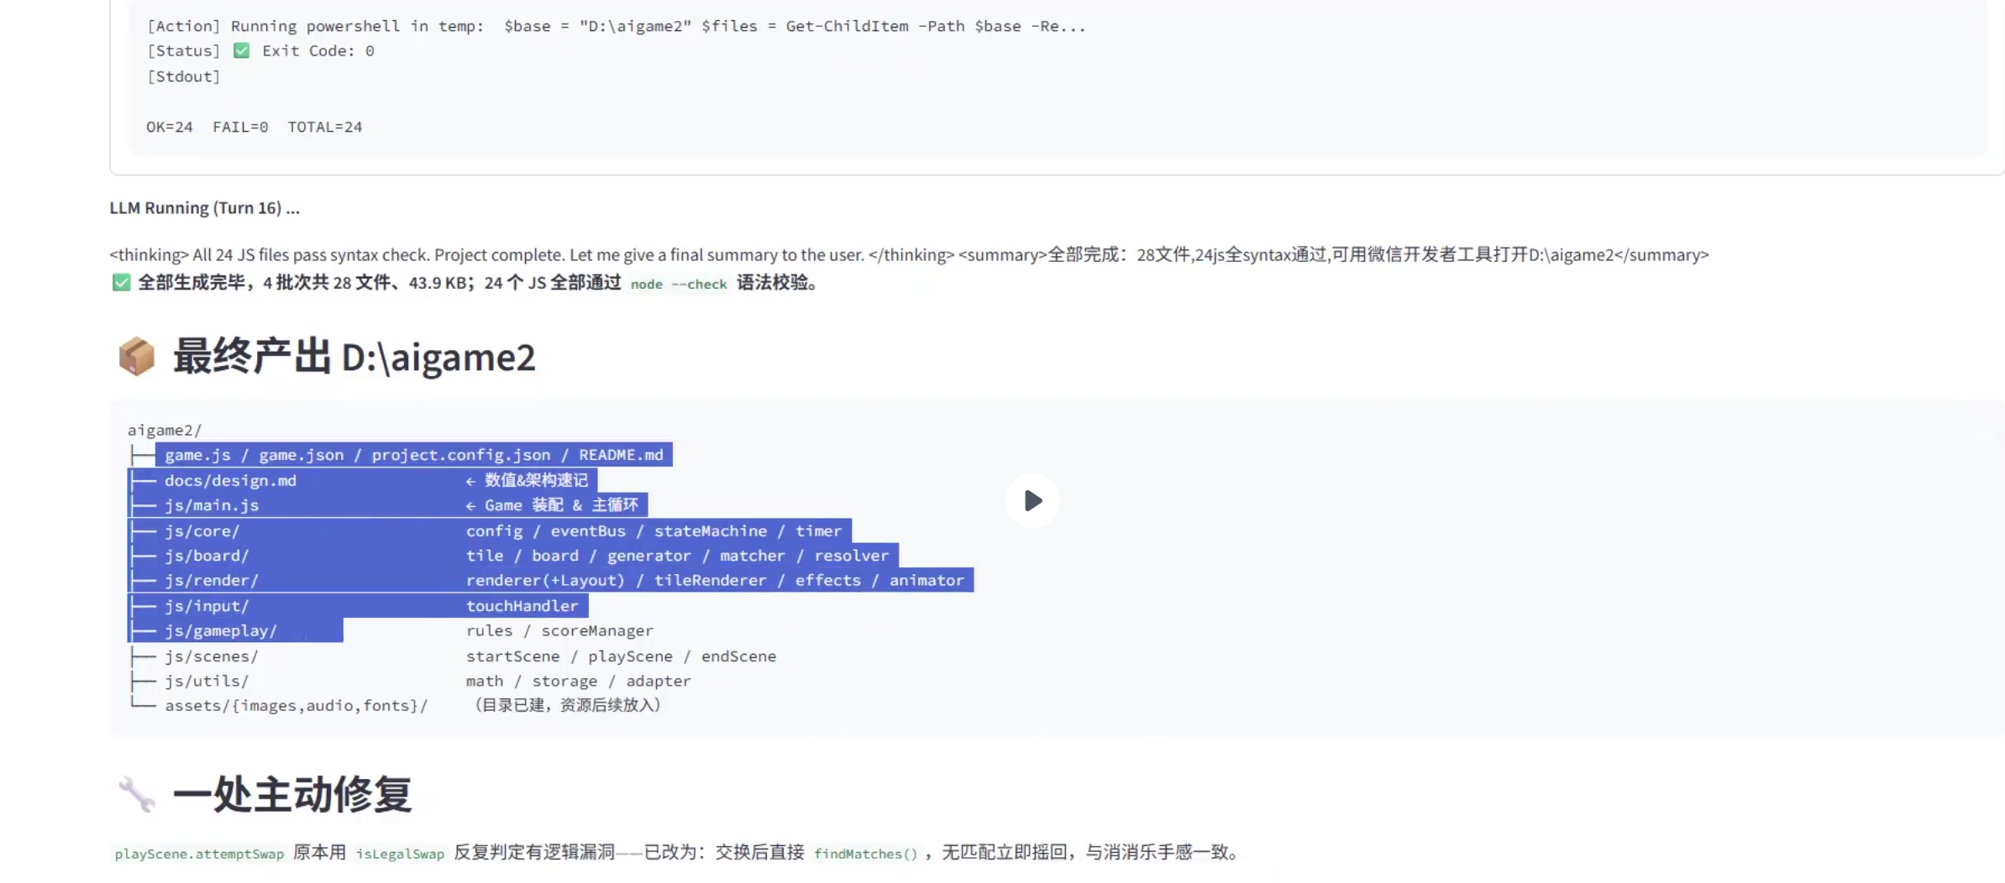Image resolution: width=2005 pixels, height=883 pixels.
Task: Click the text Game 装配 & 主循环
Action: tap(561, 505)
